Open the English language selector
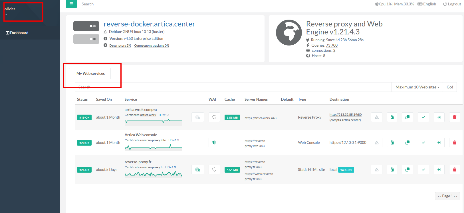The width and height of the screenshot is (464, 213). click(x=427, y=4)
